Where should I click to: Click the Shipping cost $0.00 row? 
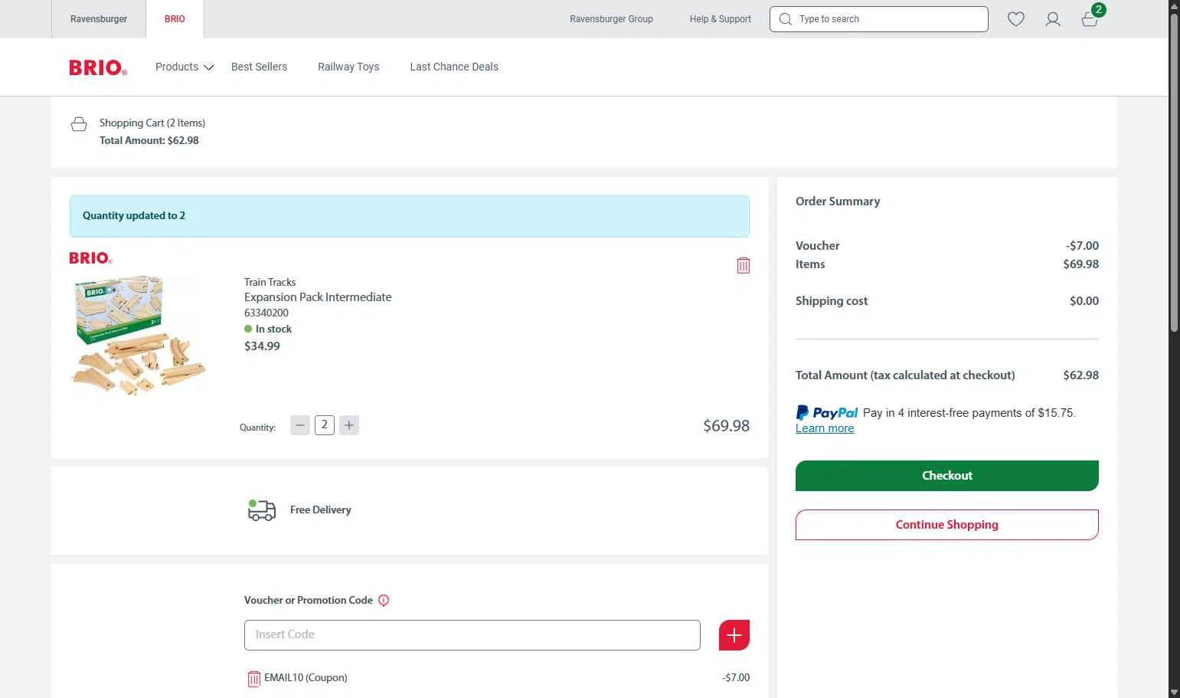click(x=947, y=301)
